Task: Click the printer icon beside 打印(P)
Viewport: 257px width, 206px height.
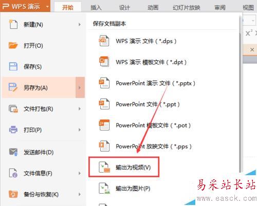Action: (13, 129)
